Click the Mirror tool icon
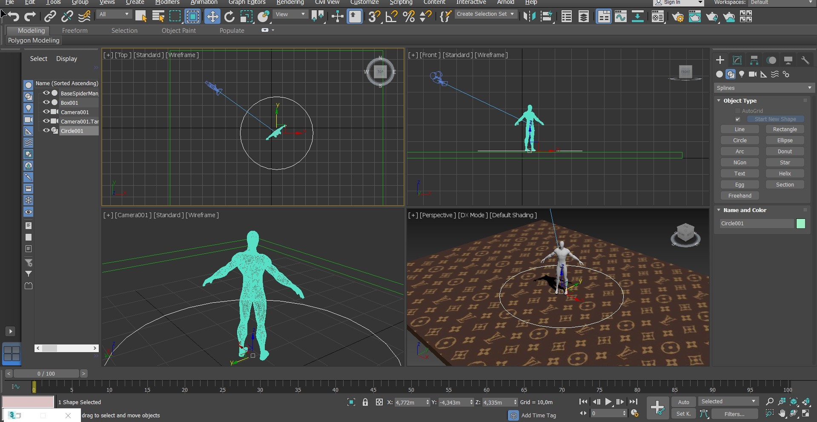 (529, 17)
